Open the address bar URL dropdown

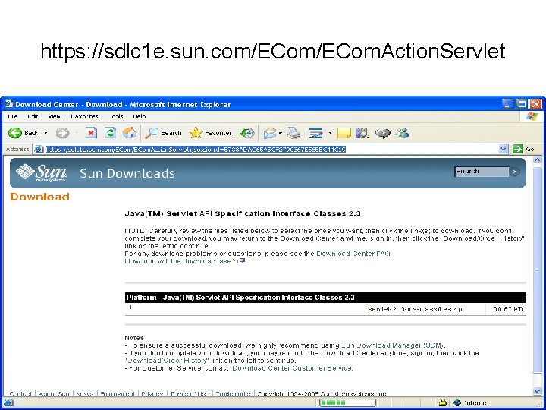[504, 150]
